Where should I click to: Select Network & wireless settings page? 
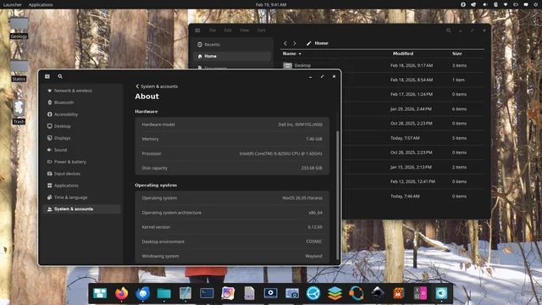coord(82,91)
